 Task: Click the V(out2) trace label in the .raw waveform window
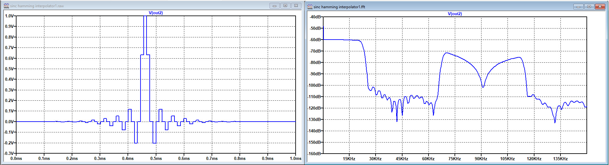click(x=156, y=13)
